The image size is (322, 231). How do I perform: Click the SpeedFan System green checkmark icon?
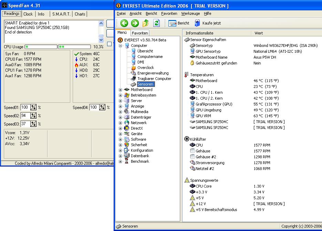click(x=76, y=54)
